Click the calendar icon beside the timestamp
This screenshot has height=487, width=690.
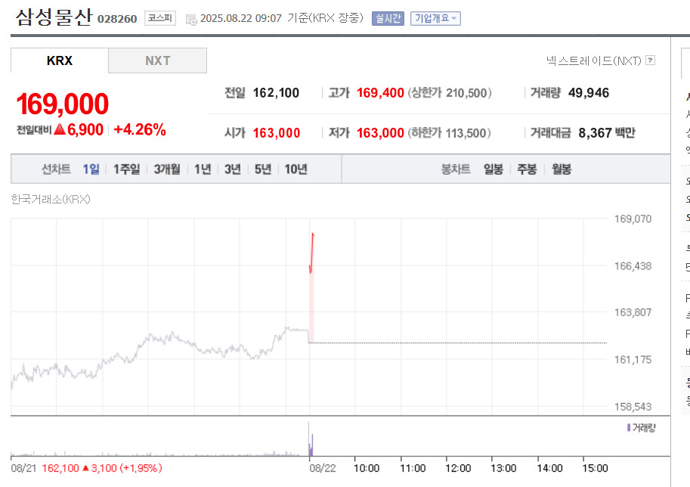191,20
